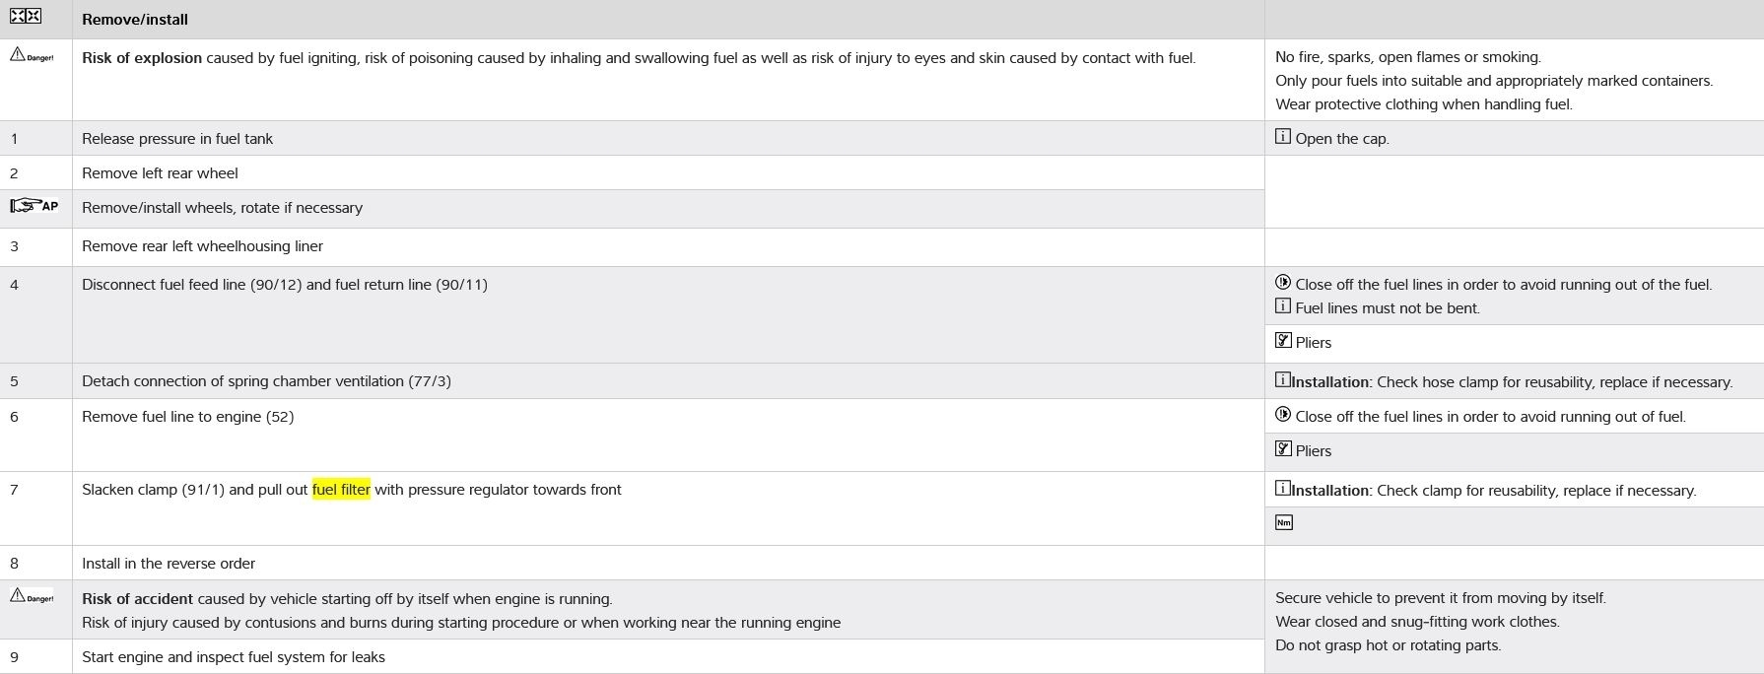Click the pointing-hand AP reference icon
The height and width of the screenshot is (674, 1764).
[34, 206]
